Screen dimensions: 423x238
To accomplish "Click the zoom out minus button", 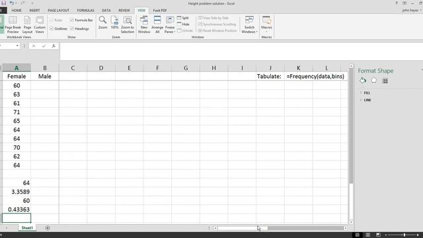I will point(386,235).
